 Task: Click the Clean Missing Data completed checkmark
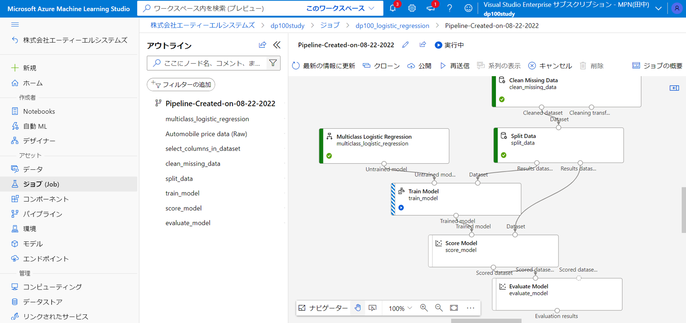point(502,99)
